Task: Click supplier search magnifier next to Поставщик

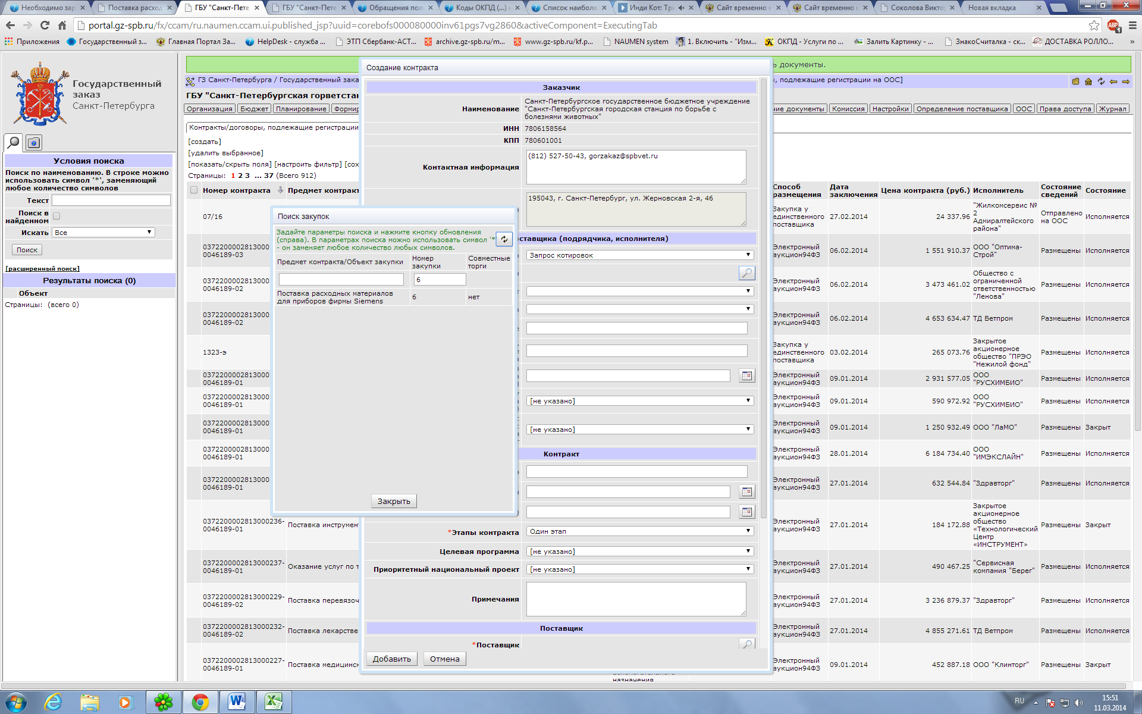Action: 746,644
